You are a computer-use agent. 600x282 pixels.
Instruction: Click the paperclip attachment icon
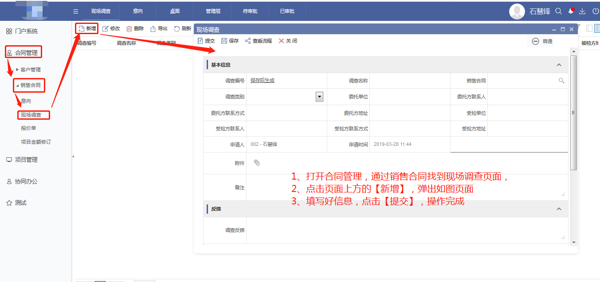[x=257, y=163]
